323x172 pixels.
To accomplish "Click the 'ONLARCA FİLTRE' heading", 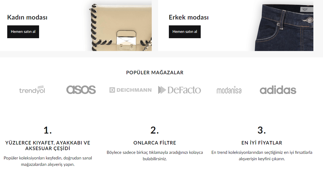I will (x=155, y=143).
